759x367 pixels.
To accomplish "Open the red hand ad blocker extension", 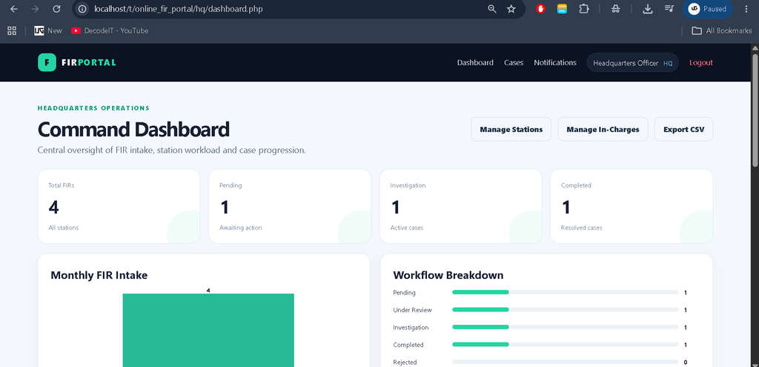I will pos(540,9).
